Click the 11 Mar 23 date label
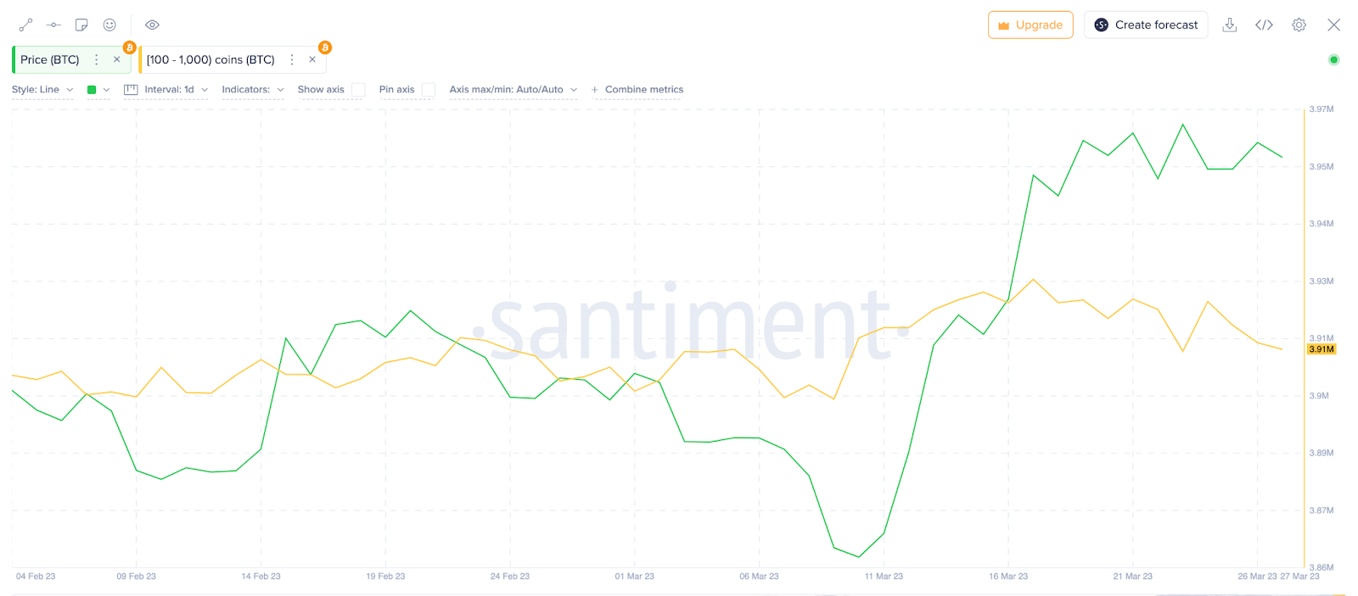1358x596 pixels. point(884,577)
